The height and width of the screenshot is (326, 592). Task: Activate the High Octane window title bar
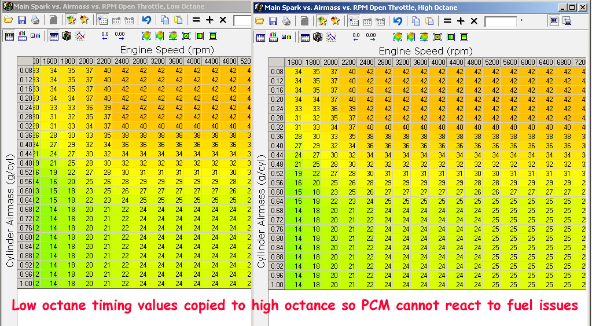[x=405, y=8]
